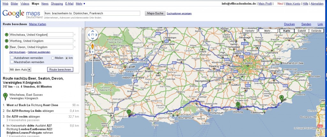The height and width of the screenshot is (137, 327).
Task: Click the directions panel scrollbar
Action: point(83,57)
